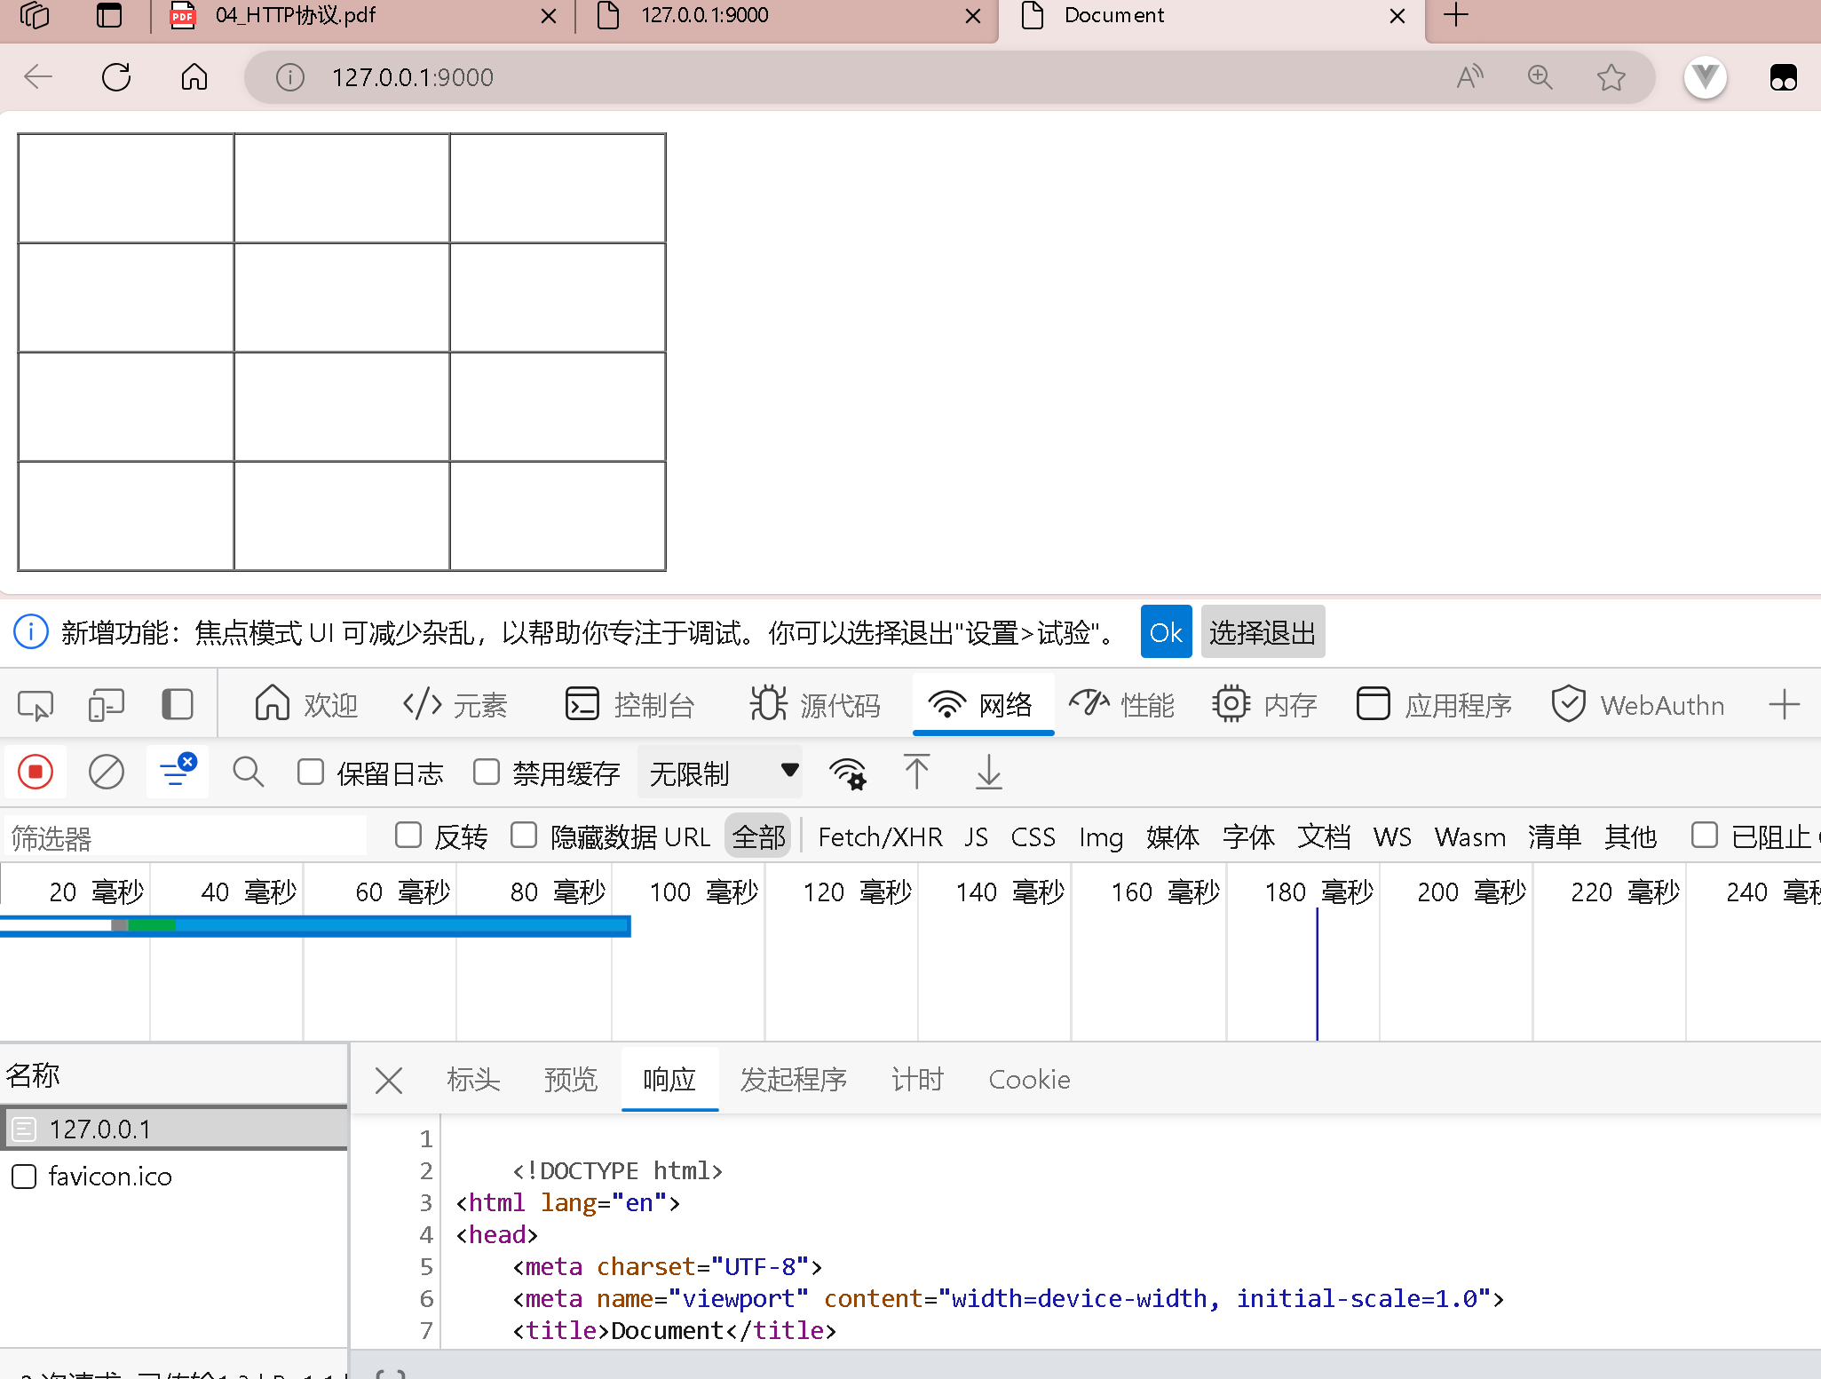Open the Vue devtools extension icon
This screenshot has height=1379, width=1821.
click(x=1706, y=77)
